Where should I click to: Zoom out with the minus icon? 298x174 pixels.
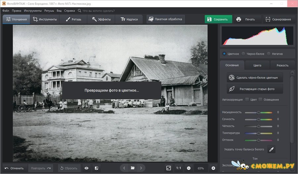click(188, 168)
